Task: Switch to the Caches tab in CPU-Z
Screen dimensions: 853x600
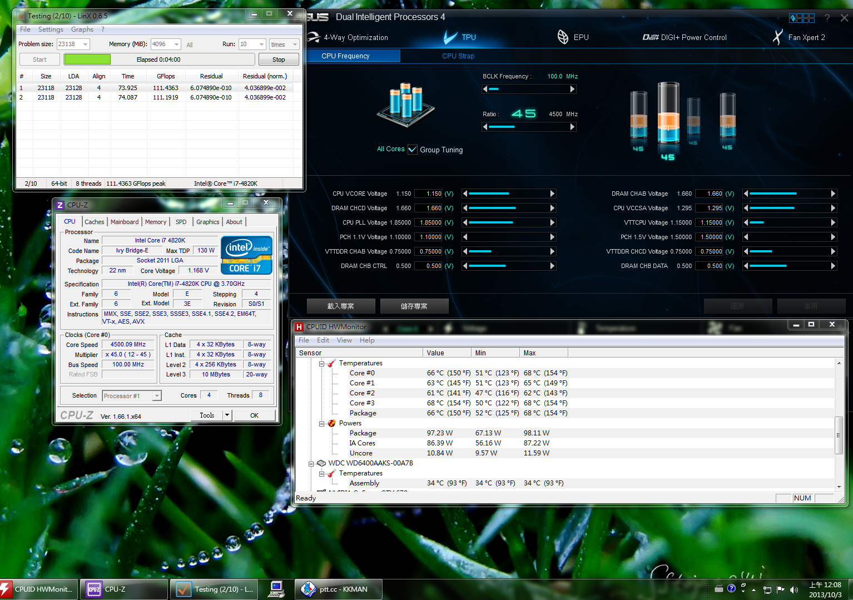Action: 95,222
